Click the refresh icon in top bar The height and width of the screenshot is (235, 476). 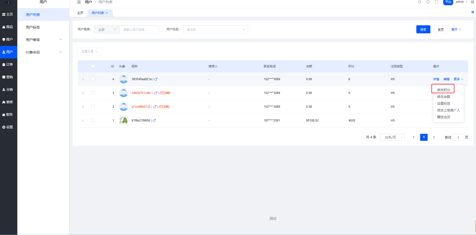pos(419,2)
